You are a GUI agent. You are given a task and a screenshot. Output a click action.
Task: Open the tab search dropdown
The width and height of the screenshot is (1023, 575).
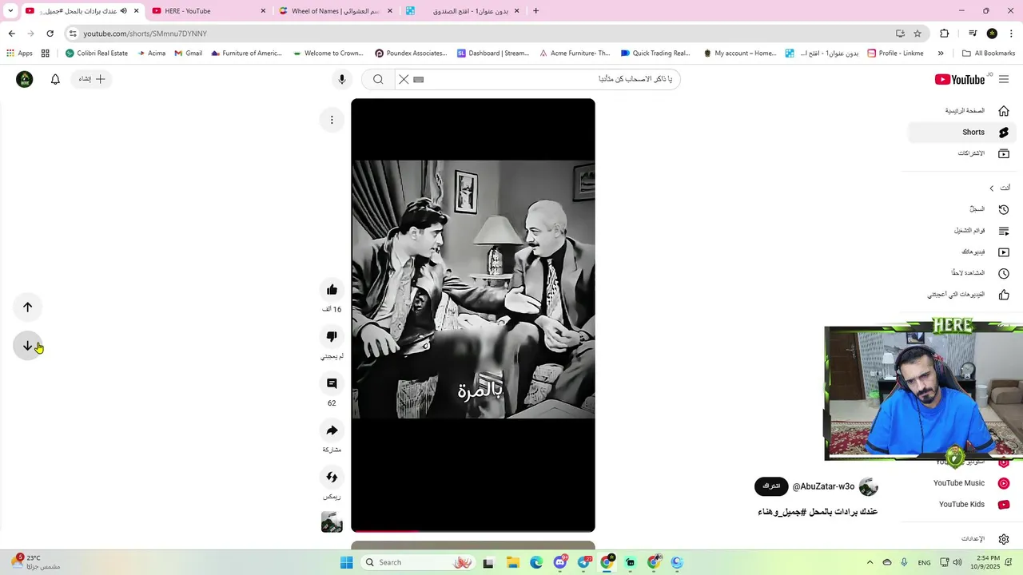[10, 11]
